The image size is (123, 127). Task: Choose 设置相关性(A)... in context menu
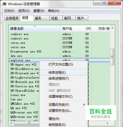(x=64, y=111)
